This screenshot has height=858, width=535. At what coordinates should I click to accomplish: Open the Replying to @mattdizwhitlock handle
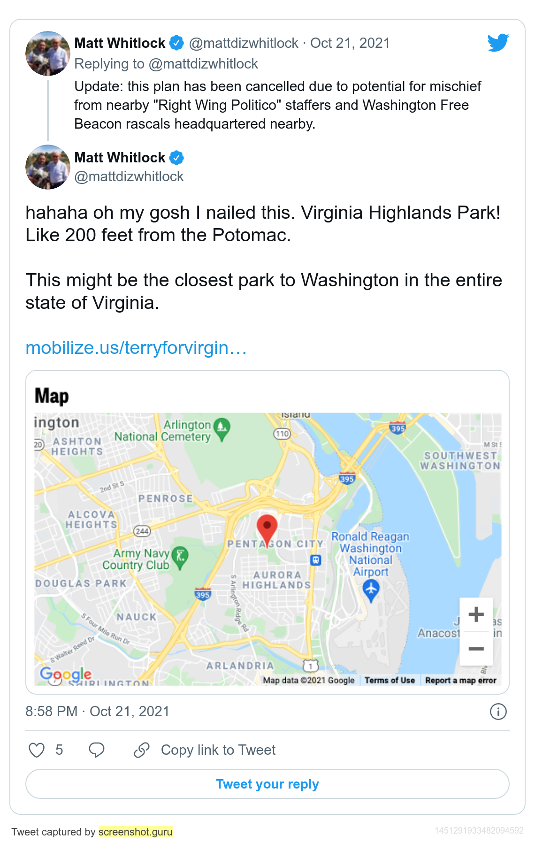click(203, 64)
